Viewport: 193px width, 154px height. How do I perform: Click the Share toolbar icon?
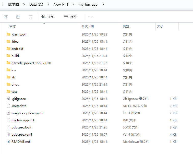(x=18, y=17)
